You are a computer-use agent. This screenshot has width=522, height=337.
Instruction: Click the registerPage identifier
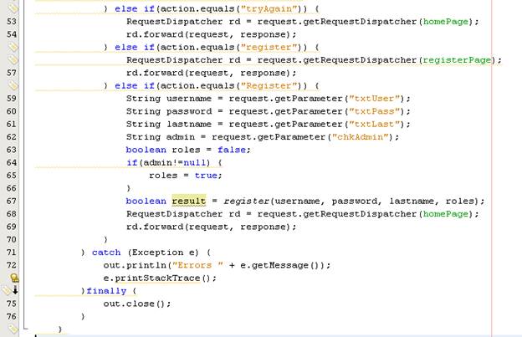tap(457, 60)
